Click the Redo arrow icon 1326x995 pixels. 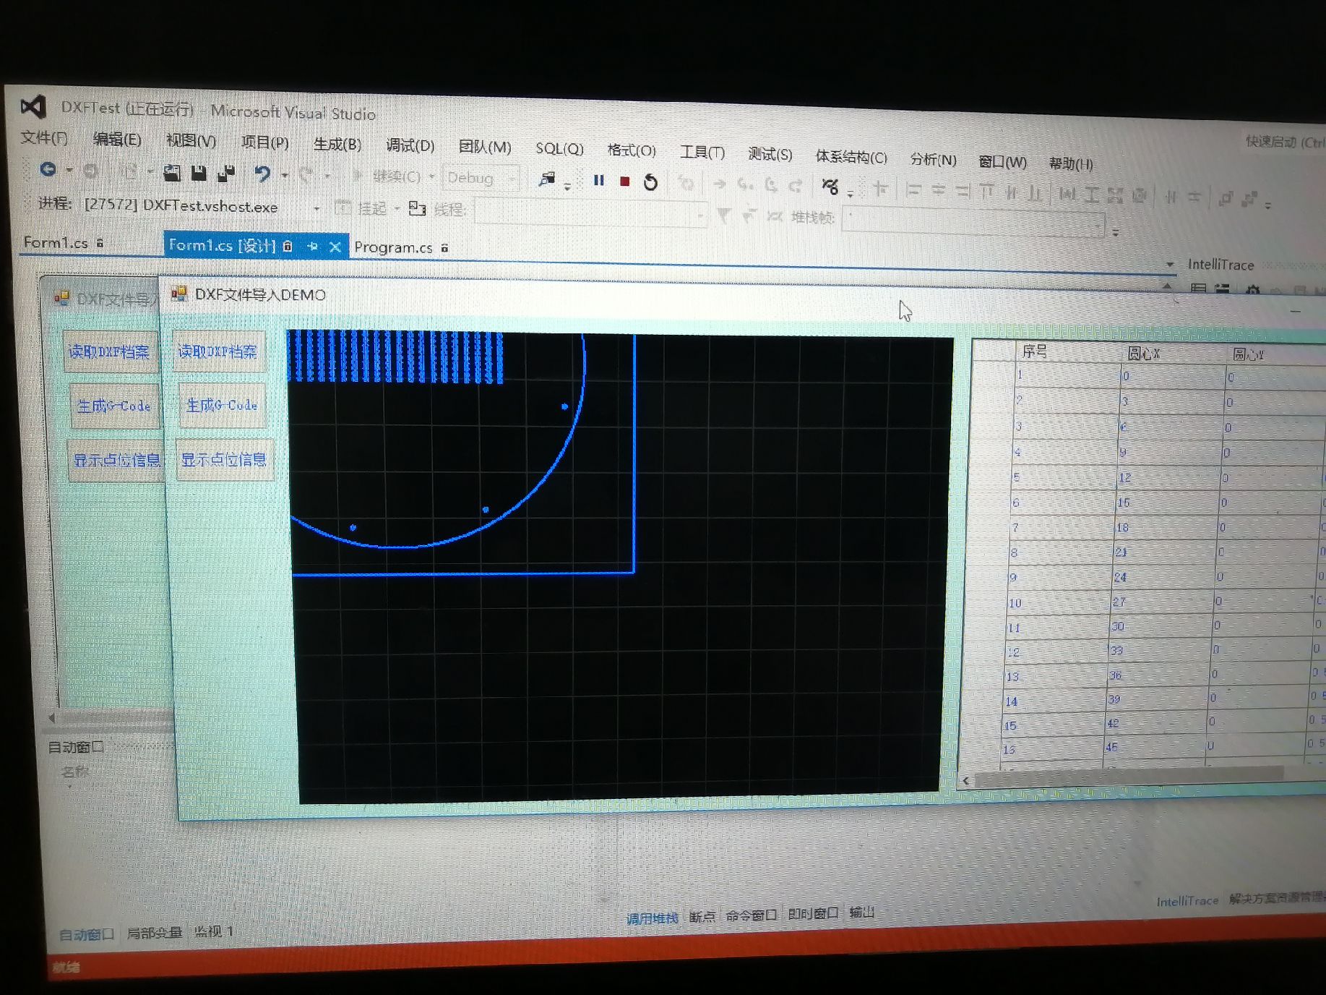point(306,175)
